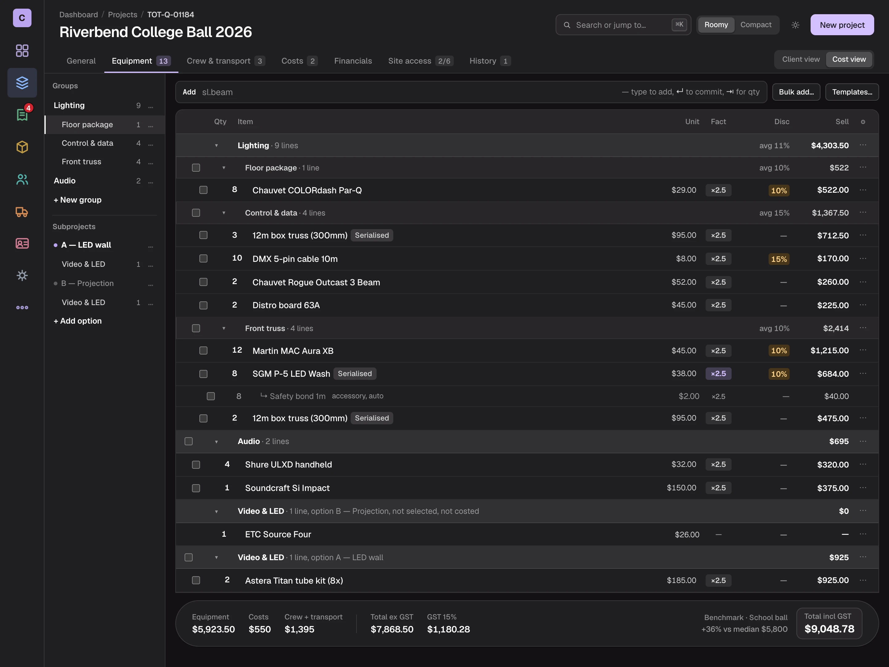889x667 pixels.
Task: Collapse the Lighting group header row
Action: tap(216, 145)
